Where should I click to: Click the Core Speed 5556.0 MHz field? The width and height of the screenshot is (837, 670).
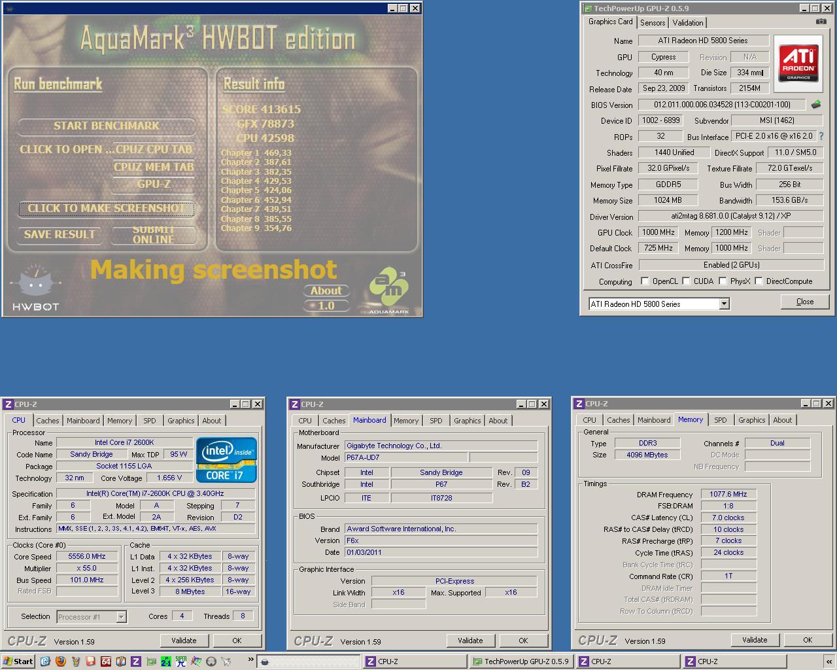87,557
